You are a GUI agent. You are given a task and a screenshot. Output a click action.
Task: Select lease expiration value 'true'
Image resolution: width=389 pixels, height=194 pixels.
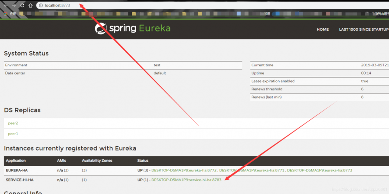pyautogui.click(x=365, y=81)
